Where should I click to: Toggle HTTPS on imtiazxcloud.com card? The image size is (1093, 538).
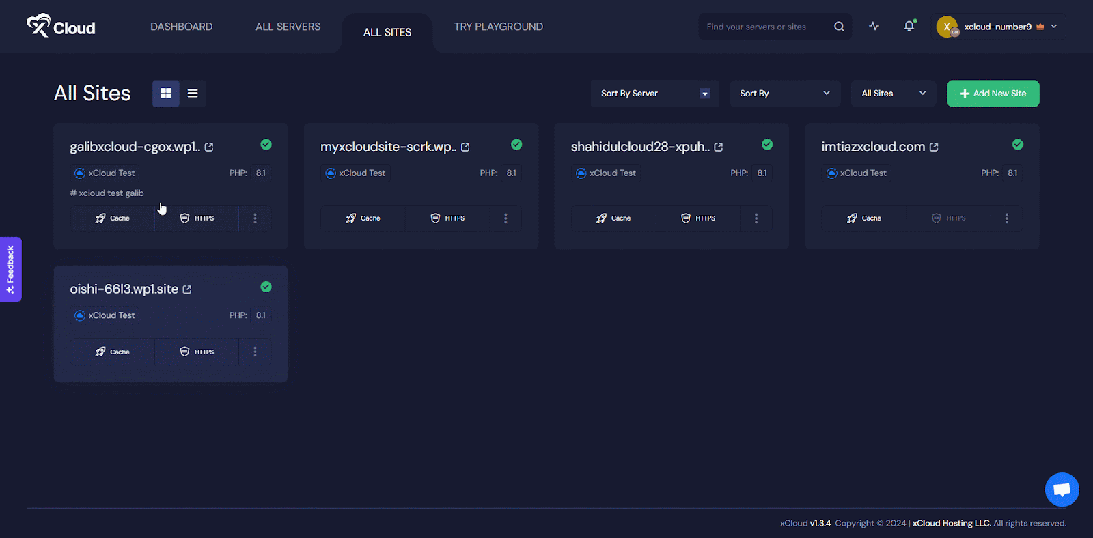click(x=948, y=218)
